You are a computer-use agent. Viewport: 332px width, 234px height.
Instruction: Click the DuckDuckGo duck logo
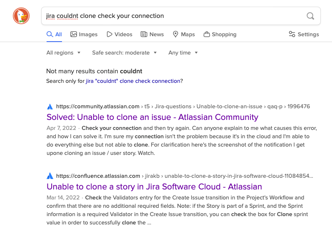pyautogui.click(x=21, y=16)
